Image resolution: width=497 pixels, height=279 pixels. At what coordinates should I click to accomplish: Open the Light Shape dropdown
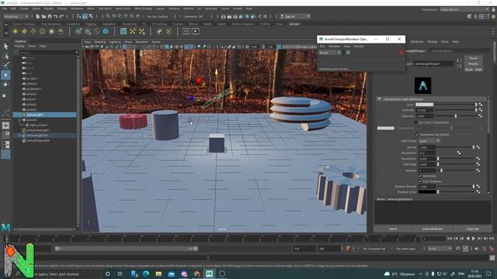pyautogui.click(x=429, y=141)
